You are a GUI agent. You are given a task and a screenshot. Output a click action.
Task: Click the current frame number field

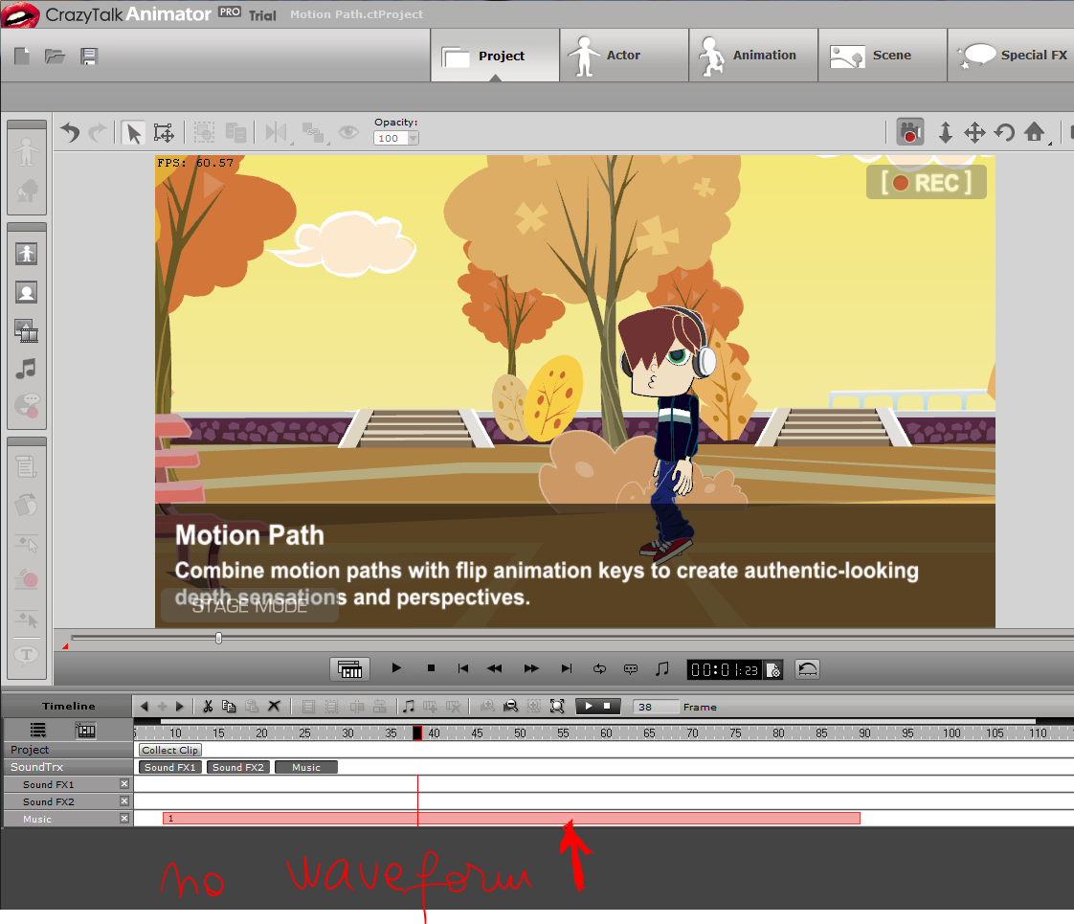tap(655, 707)
